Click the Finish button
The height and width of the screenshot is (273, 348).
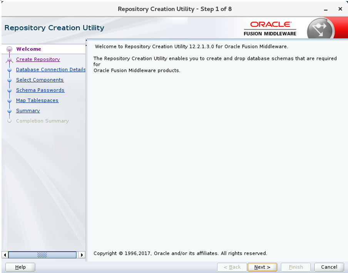[x=296, y=267]
